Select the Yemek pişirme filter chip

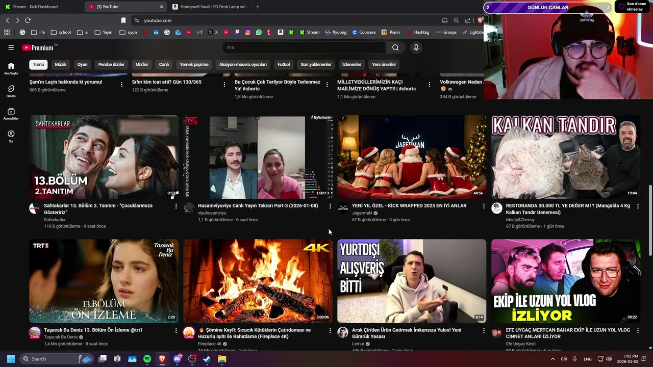click(194, 64)
